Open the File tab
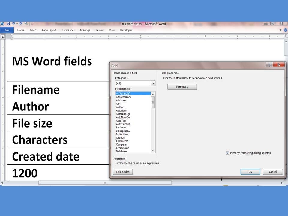This screenshot has height=216, width=288. (7, 30)
